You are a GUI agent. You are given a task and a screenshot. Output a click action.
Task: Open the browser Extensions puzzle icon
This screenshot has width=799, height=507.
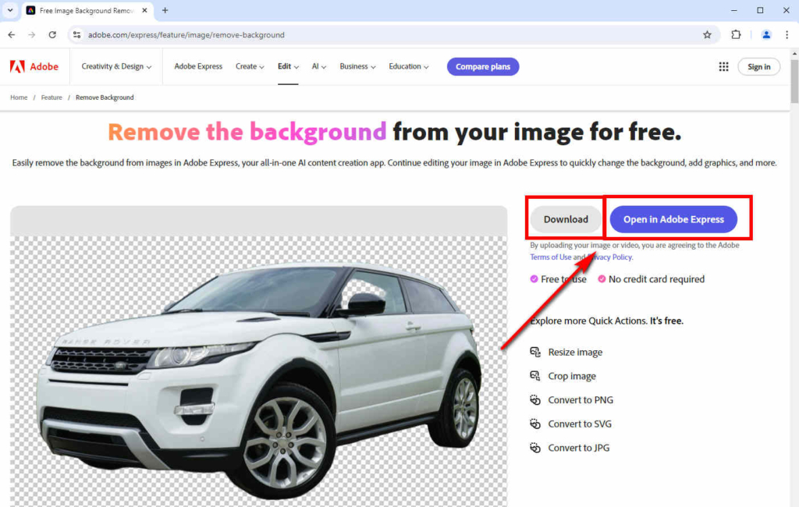pos(736,35)
